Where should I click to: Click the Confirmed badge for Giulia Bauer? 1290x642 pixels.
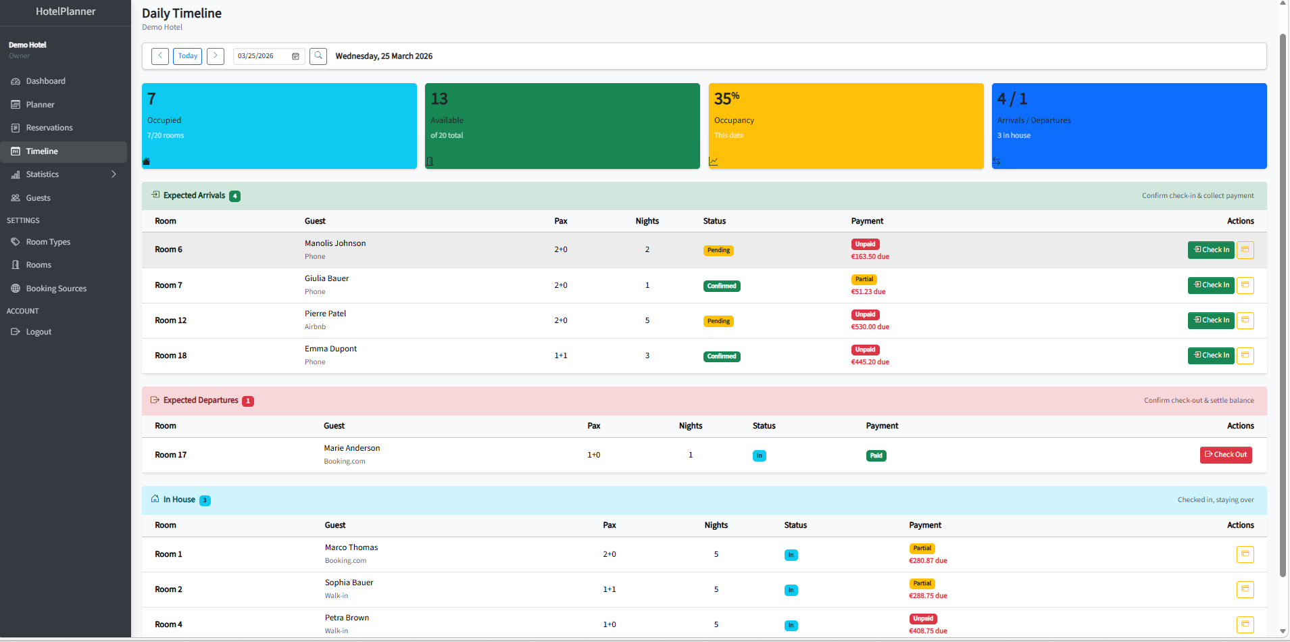tap(722, 286)
